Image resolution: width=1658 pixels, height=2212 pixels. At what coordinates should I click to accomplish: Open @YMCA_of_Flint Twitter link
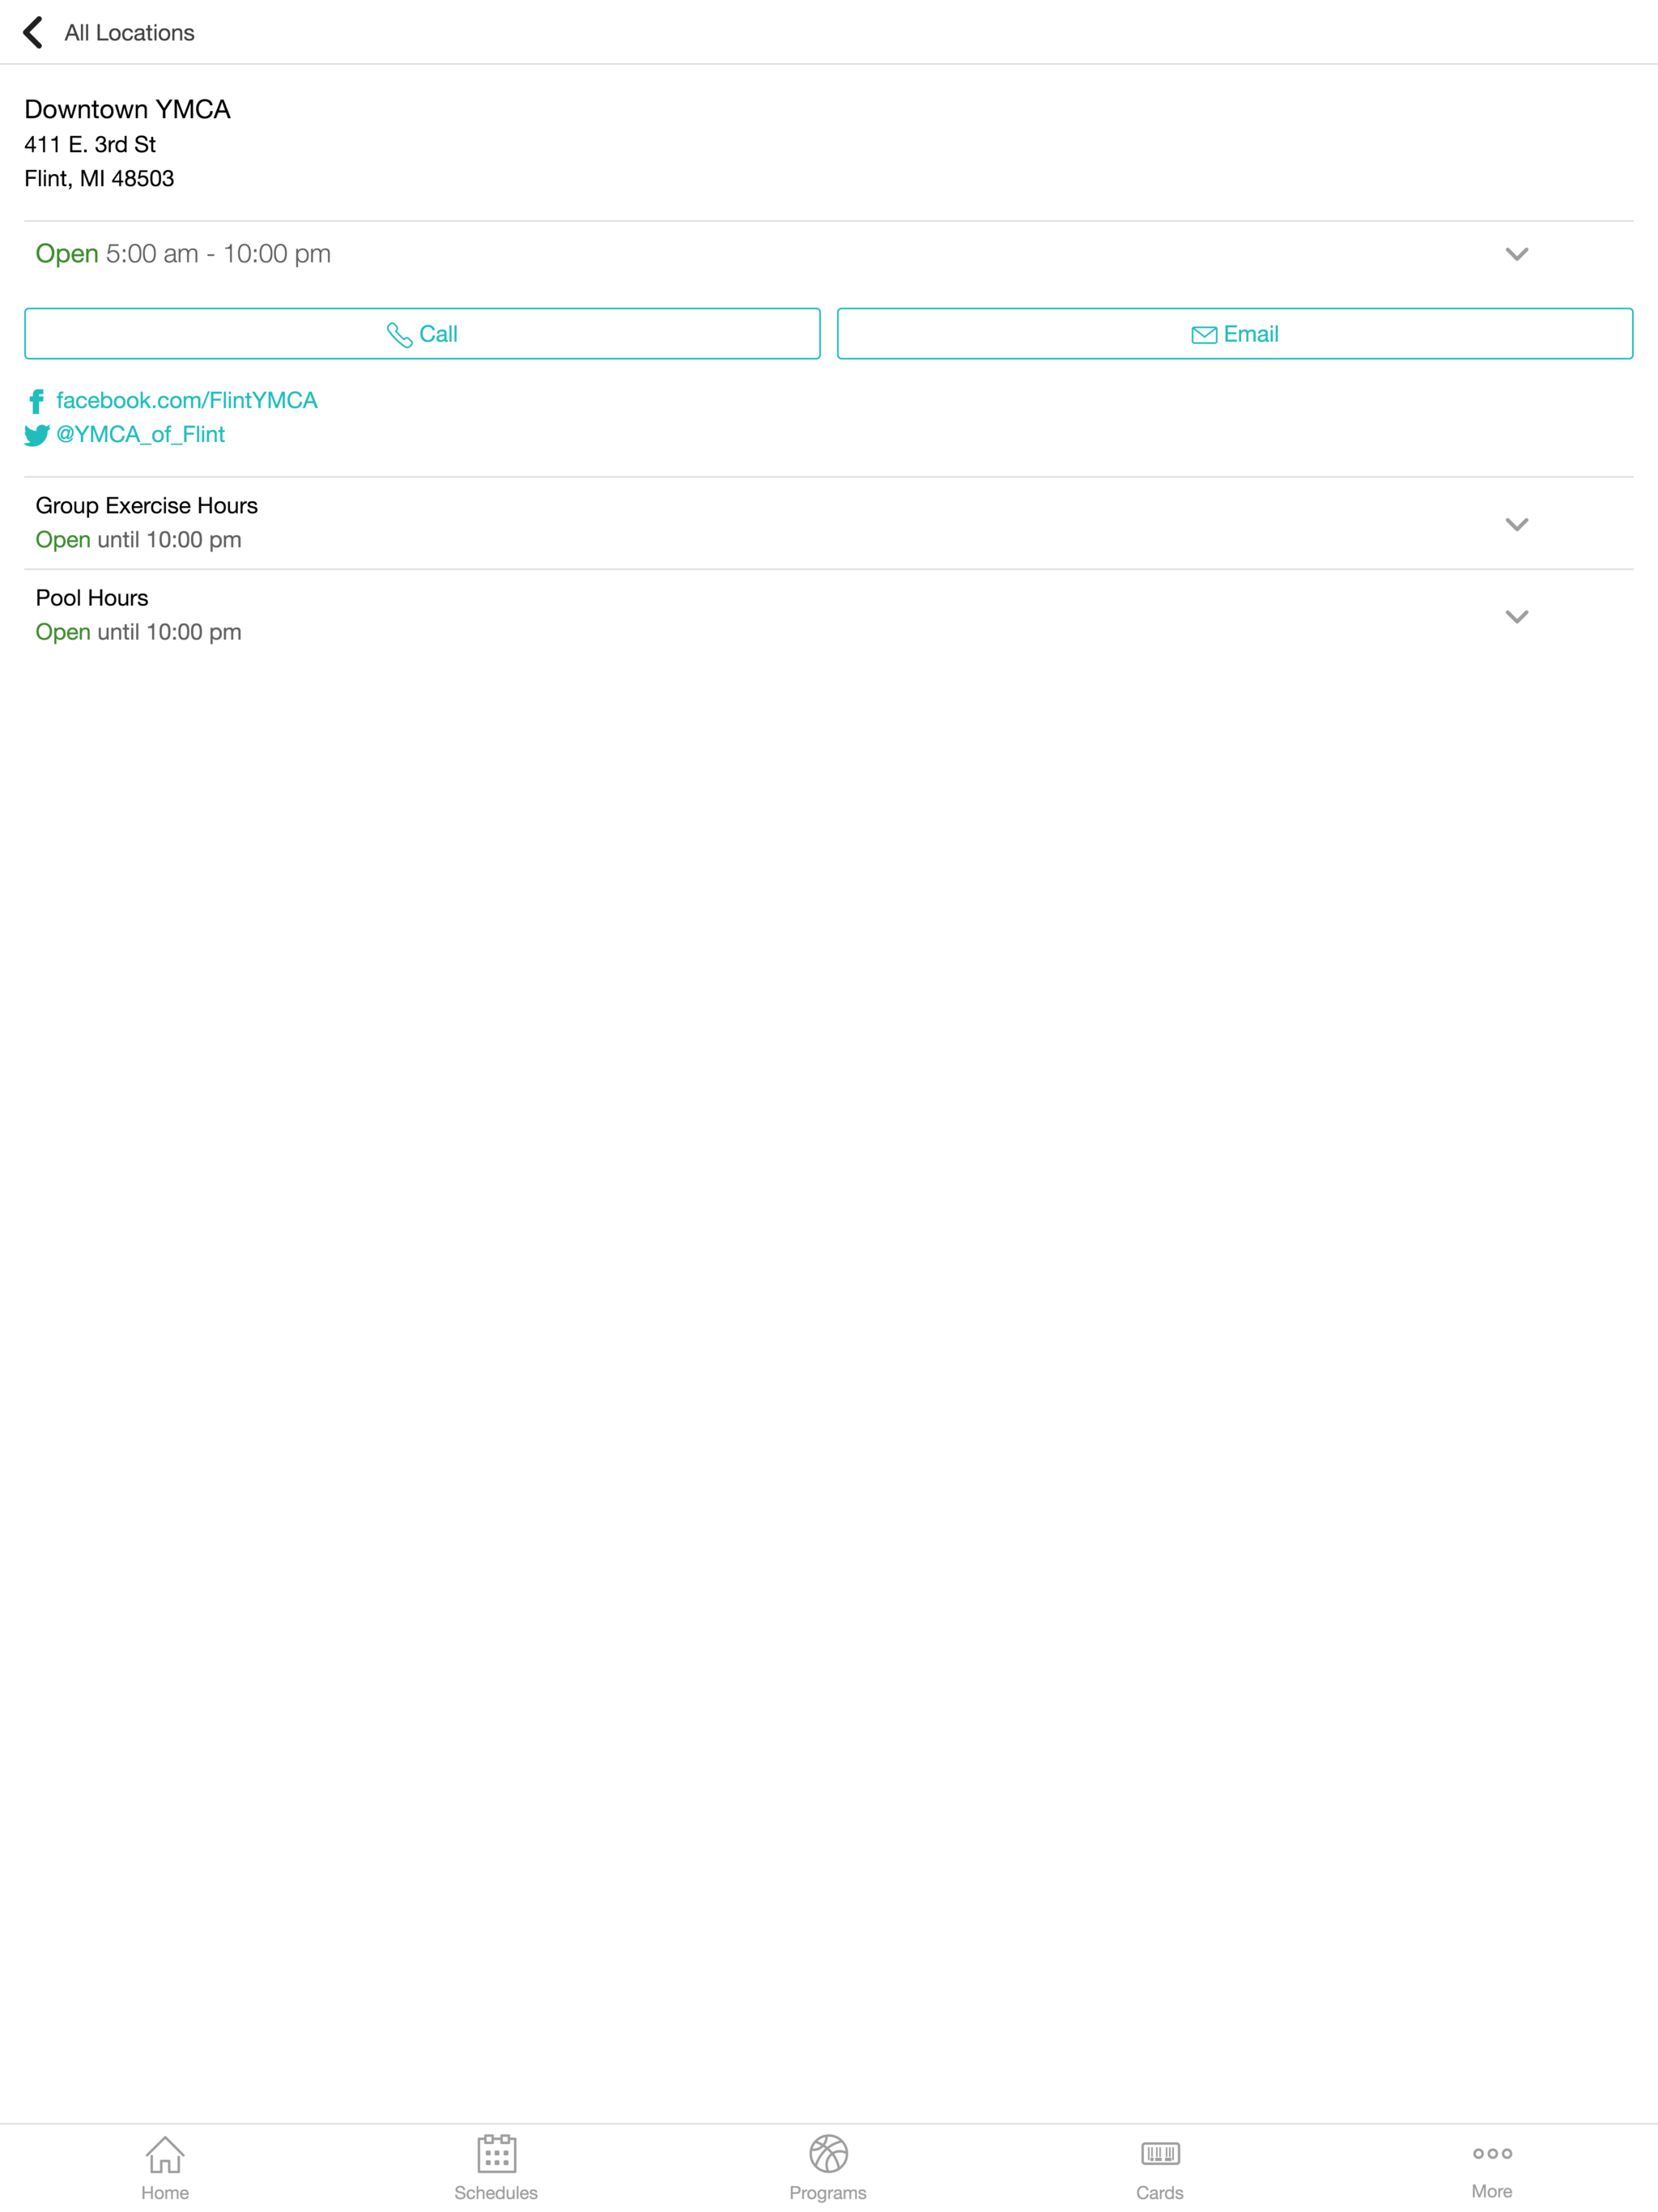(140, 434)
